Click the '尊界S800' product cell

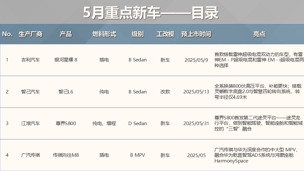(x=66, y=123)
